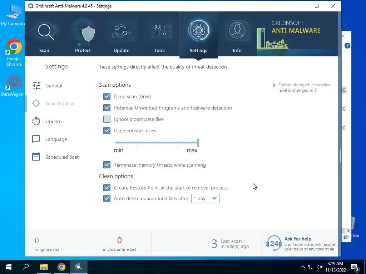Image resolution: width=366 pixels, height=274 pixels.
Task: Click the Gridinsoft logo graphic in header
Action: click(x=272, y=39)
